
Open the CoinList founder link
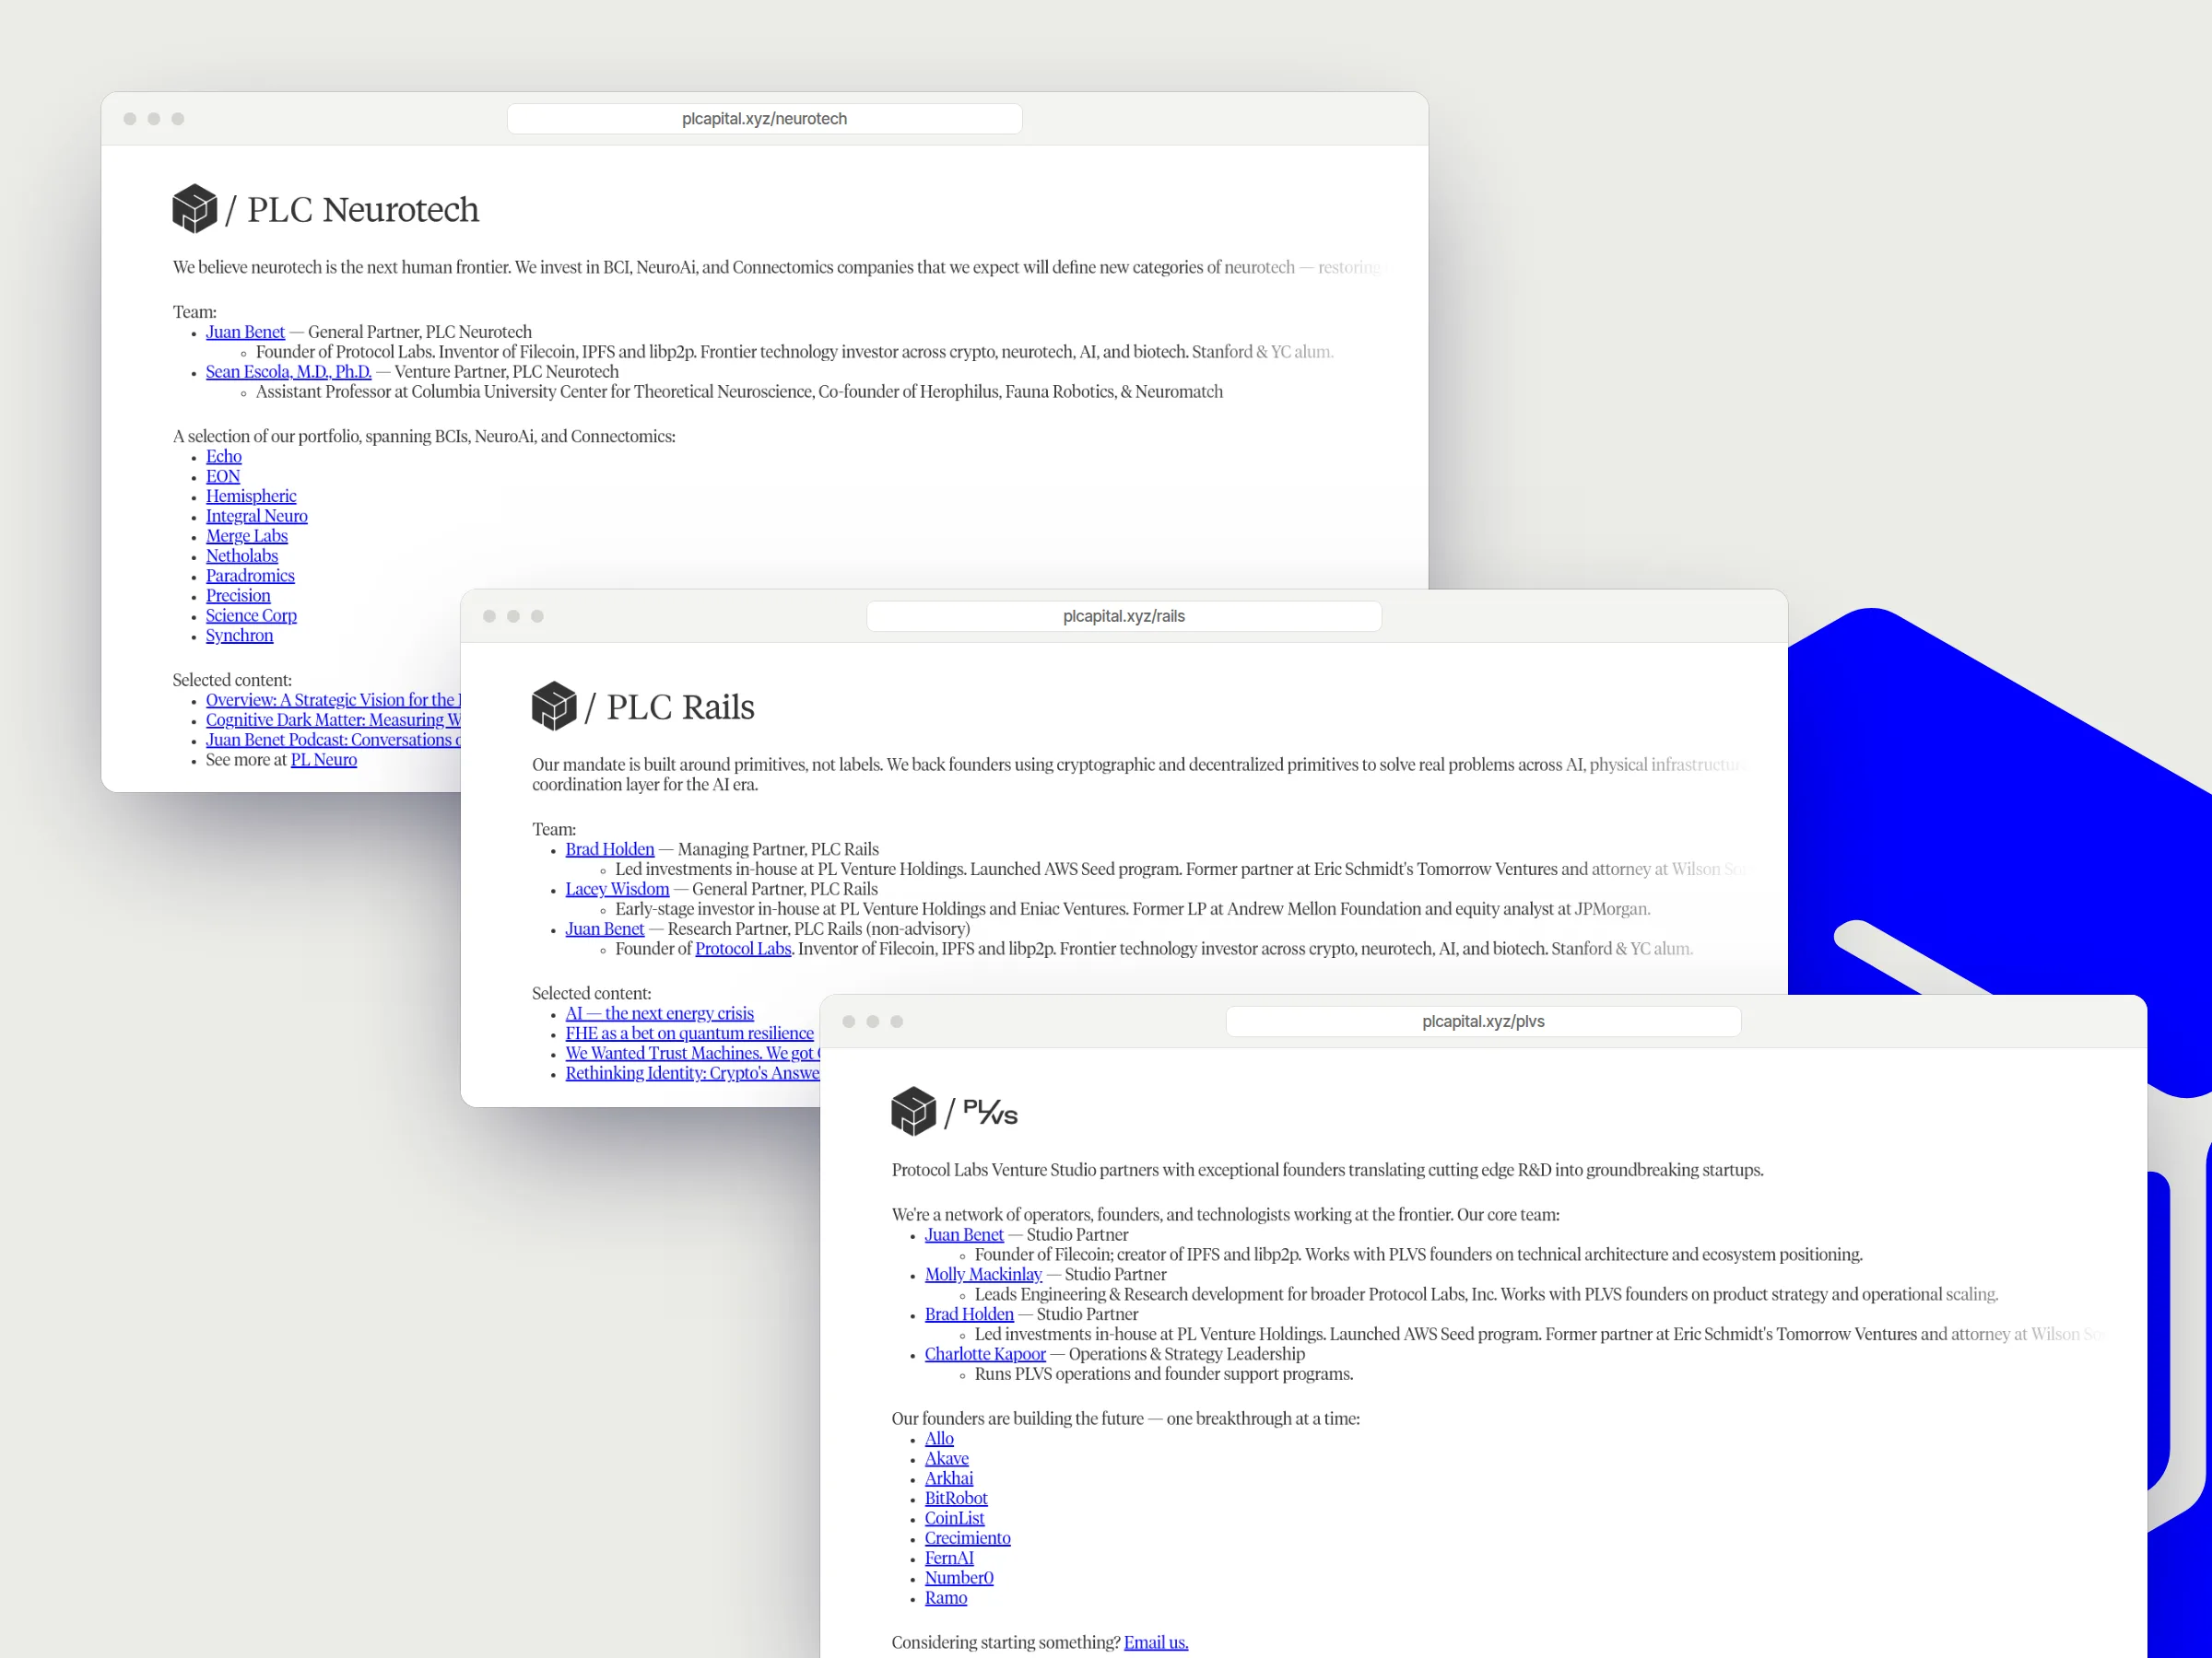955,1519
